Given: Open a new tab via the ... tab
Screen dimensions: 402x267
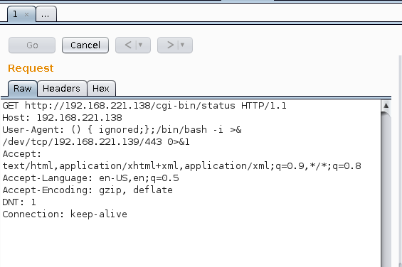Looking at the screenshot, I should click(46, 14).
